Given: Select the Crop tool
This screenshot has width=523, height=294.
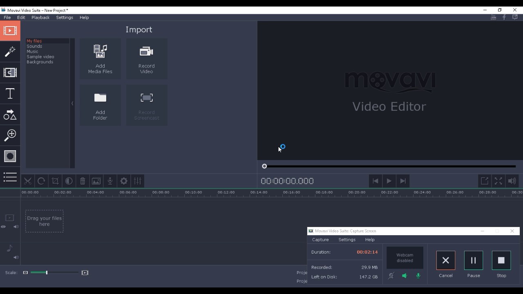Looking at the screenshot, I should coord(55,181).
